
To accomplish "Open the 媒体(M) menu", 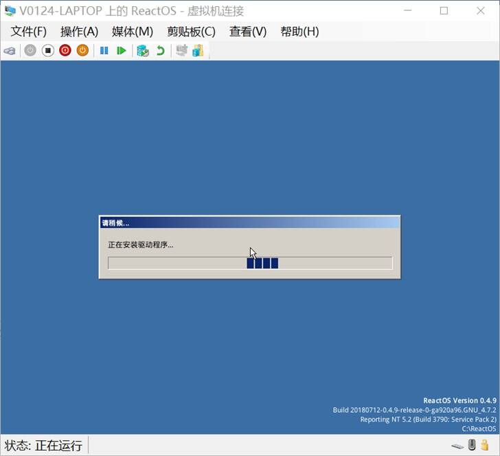I will (x=133, y=32).
